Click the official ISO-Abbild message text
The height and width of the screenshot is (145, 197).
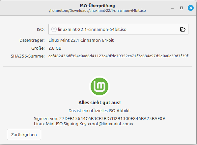point(99,110)
